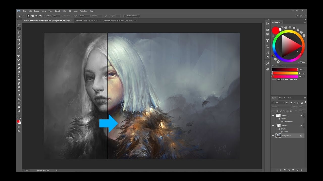Open the Creative Cloud Libraries panel icon

pyautogui.click(x=267, y=69)
